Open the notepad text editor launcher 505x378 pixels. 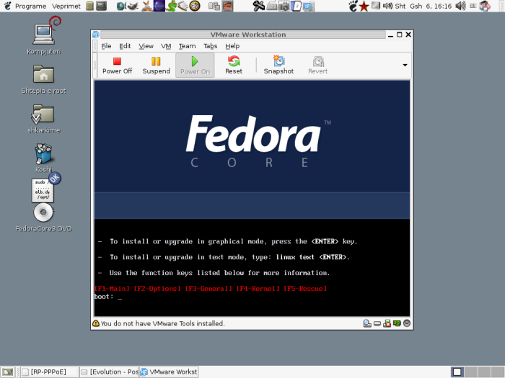click(x=183, y=6)
